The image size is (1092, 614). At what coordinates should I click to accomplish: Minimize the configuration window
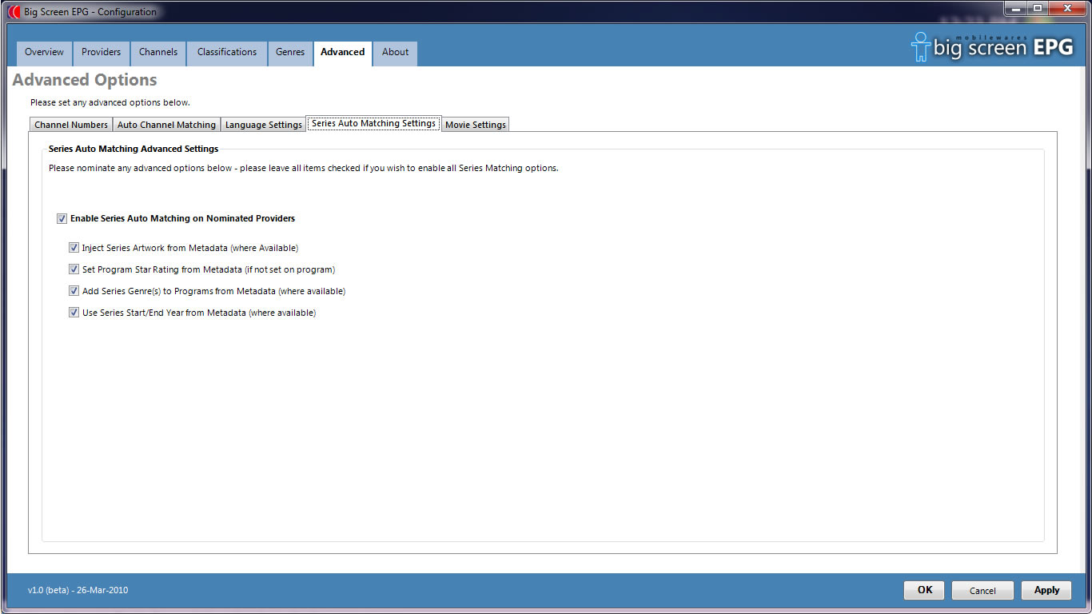pyautogui.click(x=1015, y=8)
